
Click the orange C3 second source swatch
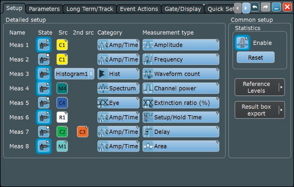click(x=82, y=132)
